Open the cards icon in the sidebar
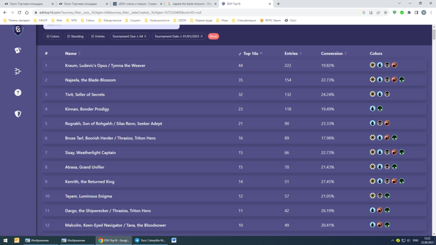The image size is (436, 245). coord(18,50)
